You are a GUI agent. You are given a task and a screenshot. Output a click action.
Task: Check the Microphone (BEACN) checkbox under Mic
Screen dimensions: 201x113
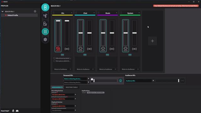[x=54, y=61]
